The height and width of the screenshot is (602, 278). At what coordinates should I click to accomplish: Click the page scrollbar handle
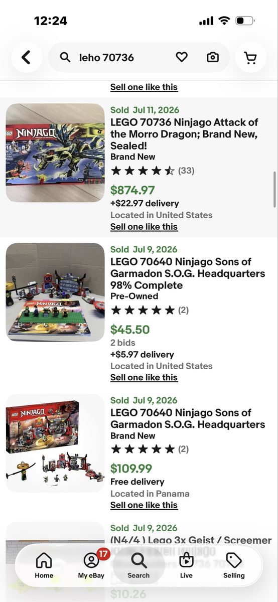(x=274, y=189)
